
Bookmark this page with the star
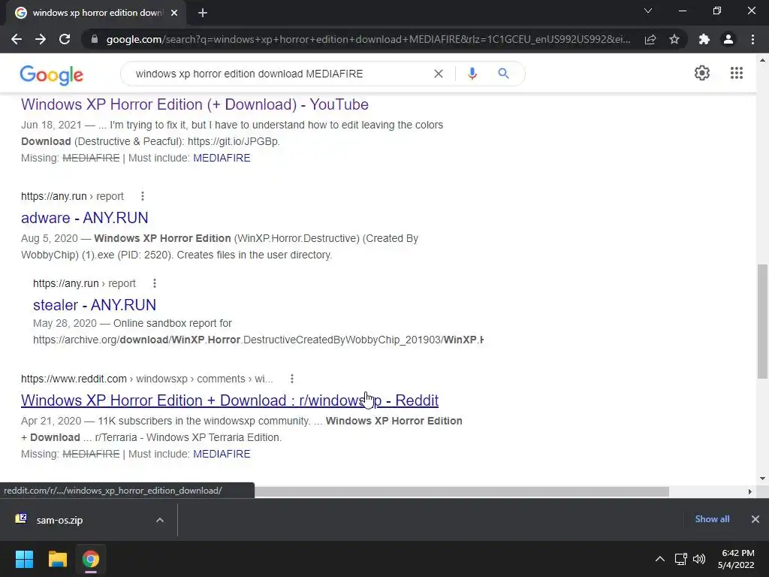[674, 39]
